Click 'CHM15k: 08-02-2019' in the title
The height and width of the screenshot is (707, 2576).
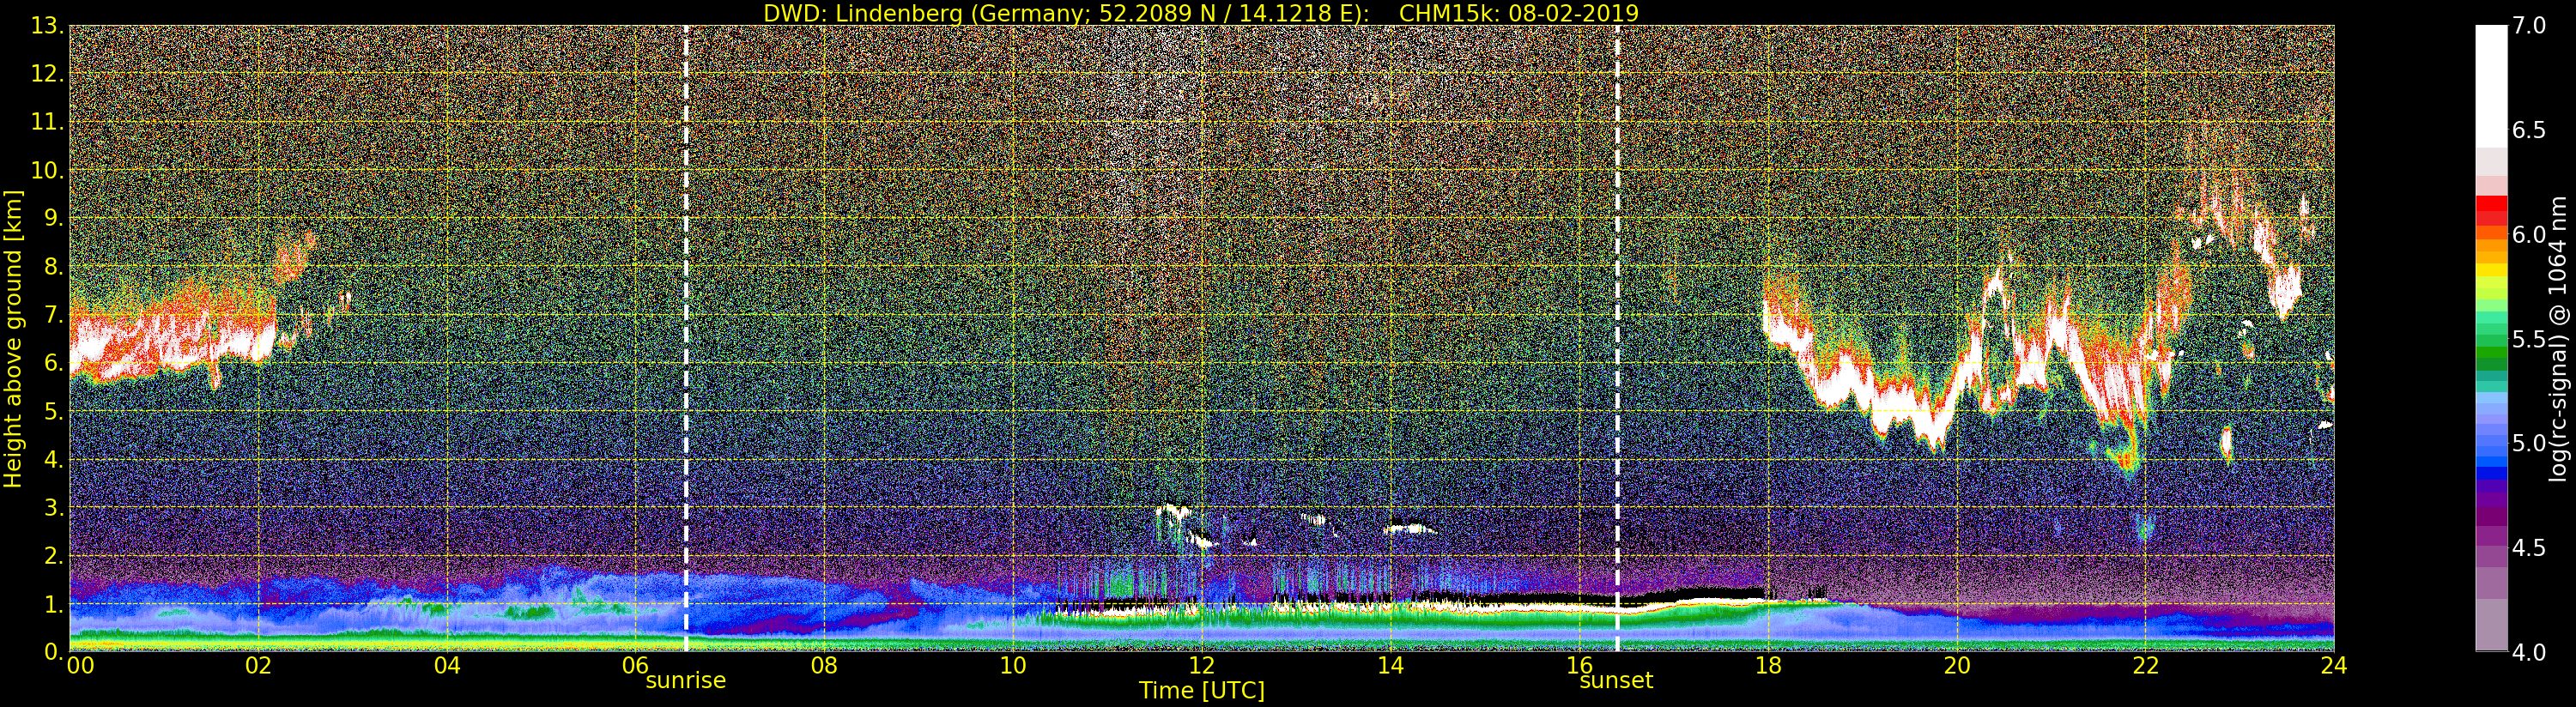(1519, 13)
